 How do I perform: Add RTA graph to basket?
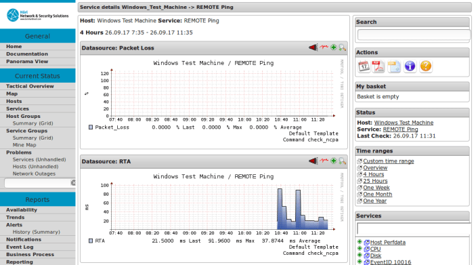[x=333, y=161]
